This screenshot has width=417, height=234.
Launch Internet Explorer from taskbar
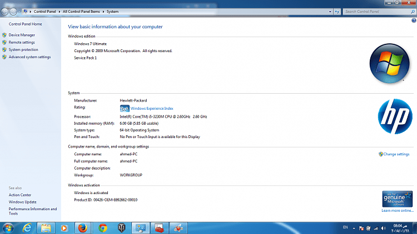click(27, 228)
